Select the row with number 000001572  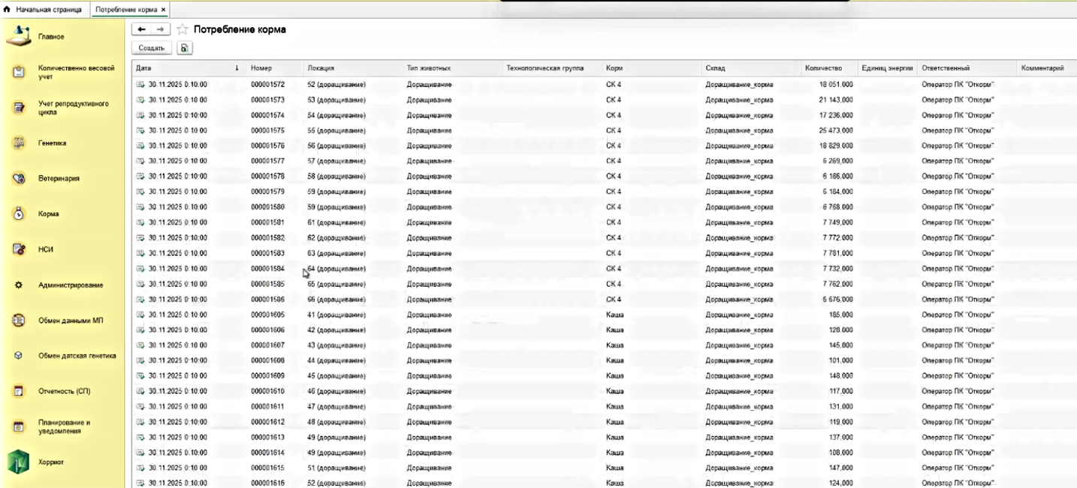pos(267,84)
